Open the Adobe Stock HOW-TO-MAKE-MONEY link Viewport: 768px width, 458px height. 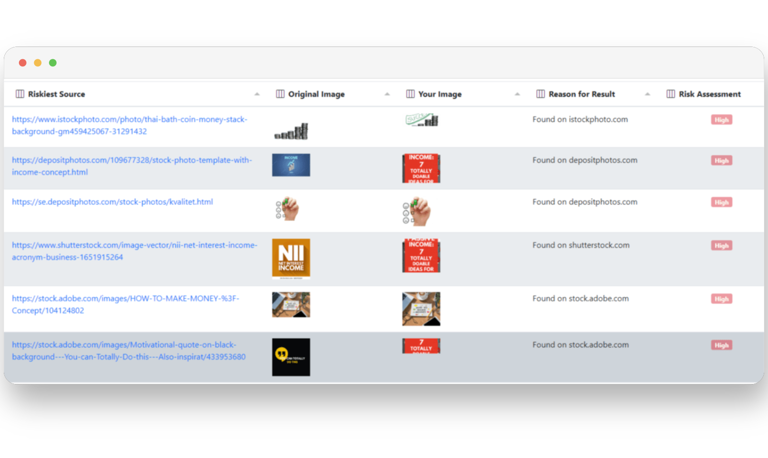coord(125,304)
